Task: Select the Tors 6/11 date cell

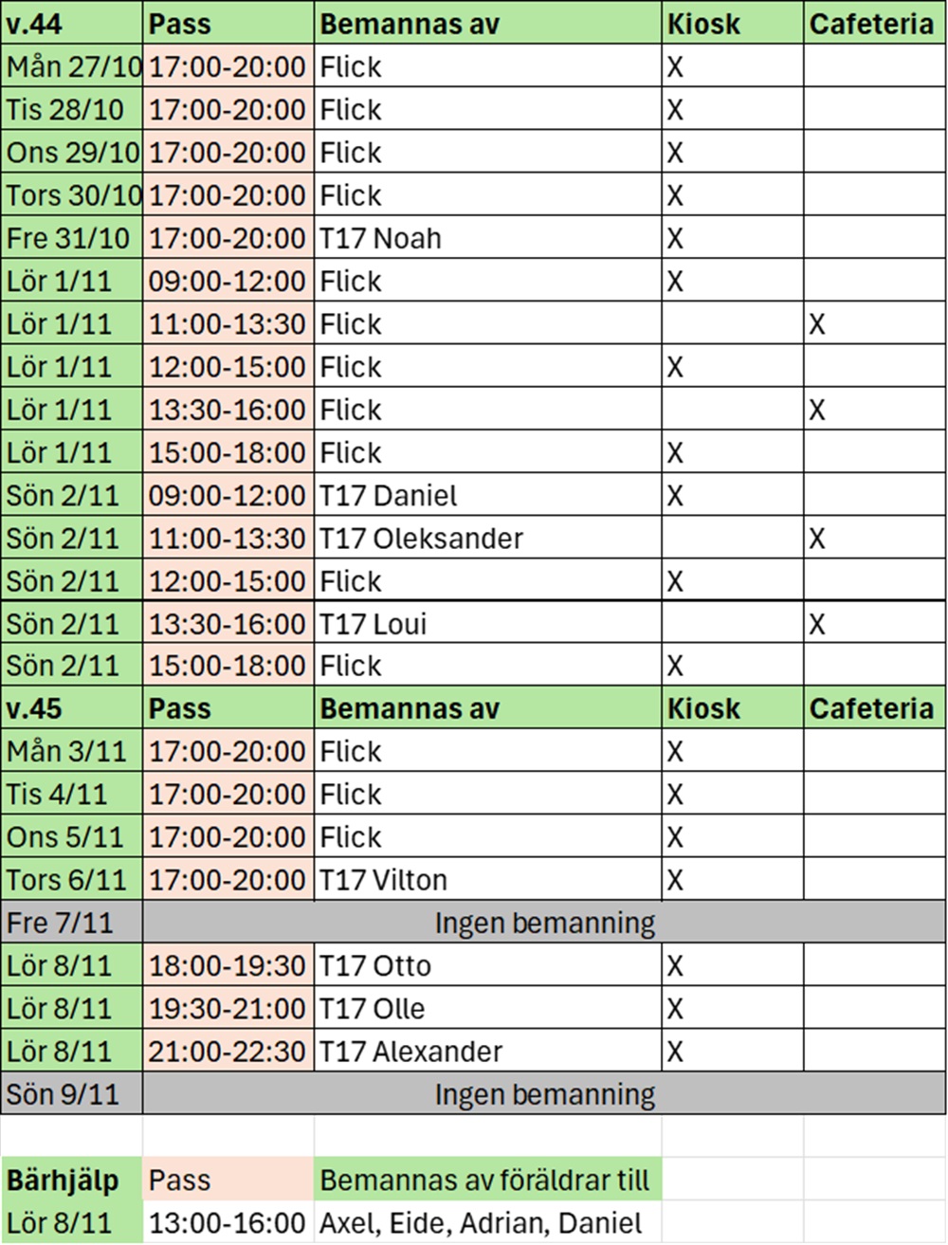Action: [x=71, y=880]
